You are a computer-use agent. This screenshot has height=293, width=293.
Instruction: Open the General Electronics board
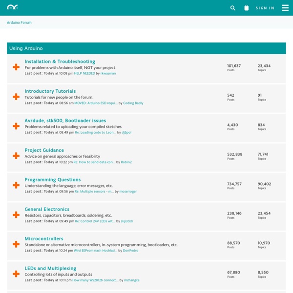point(47,209)
